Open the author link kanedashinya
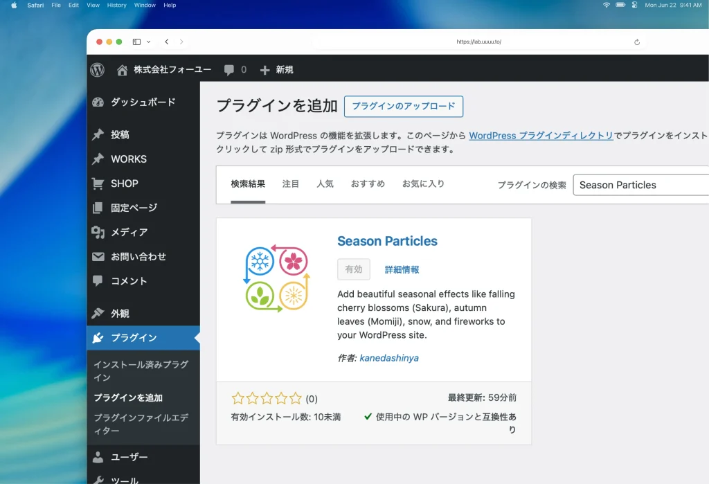 [x=389, y=358]
